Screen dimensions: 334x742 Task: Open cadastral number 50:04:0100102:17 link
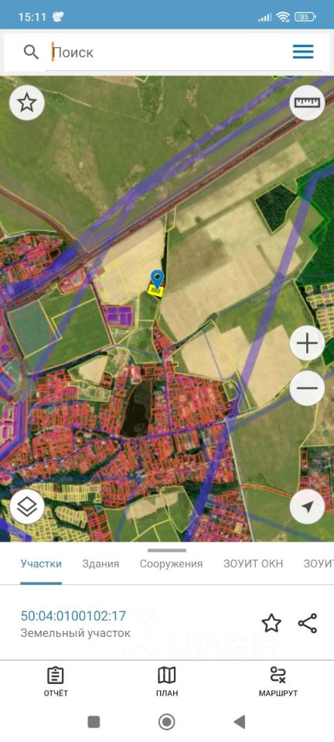73,616
